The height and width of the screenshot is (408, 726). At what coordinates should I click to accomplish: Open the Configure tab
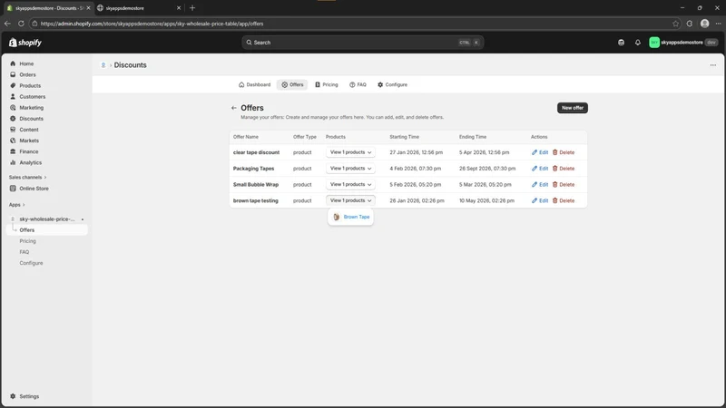(x=392, y=84)
